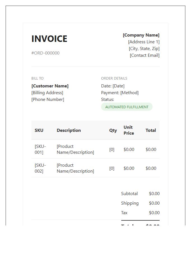Viewport: 196px width, 253px height.
Task: Click the [Billing Address] text
Action: 47,92
